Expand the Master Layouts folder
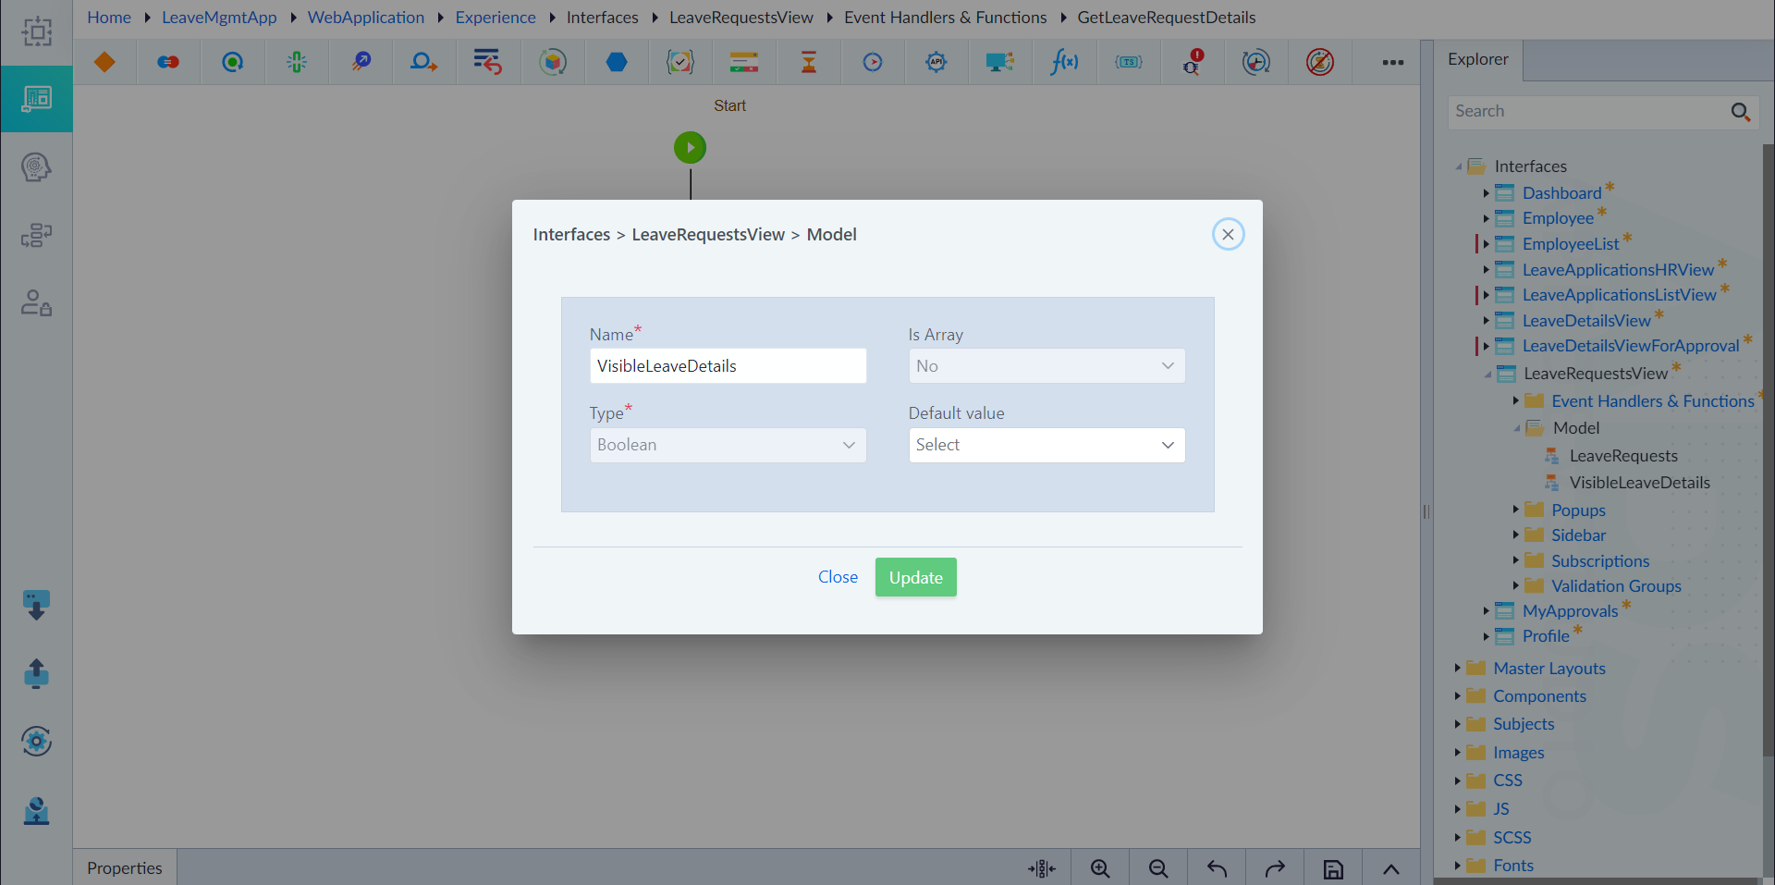The width and height of the screenshot is (1775, 885). click(1457, 668)
